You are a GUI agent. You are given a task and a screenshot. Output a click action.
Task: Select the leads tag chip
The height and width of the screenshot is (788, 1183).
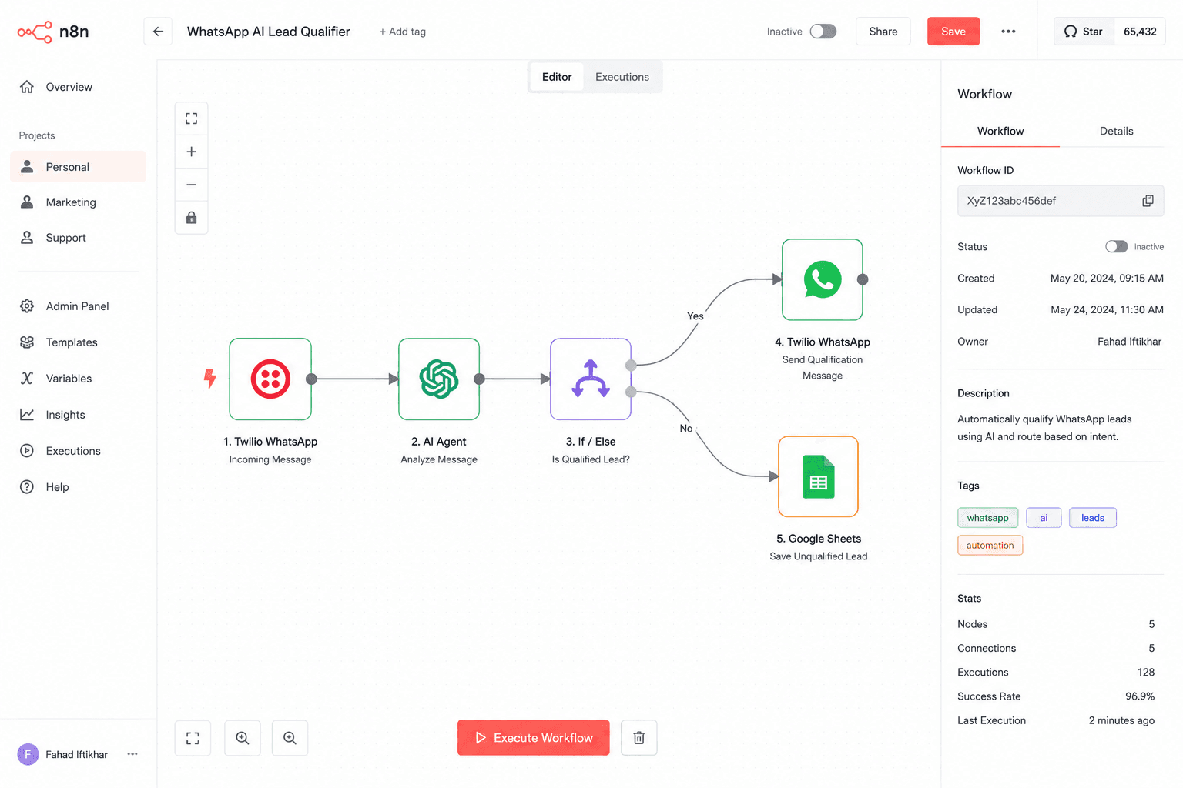click(1092, 518)
